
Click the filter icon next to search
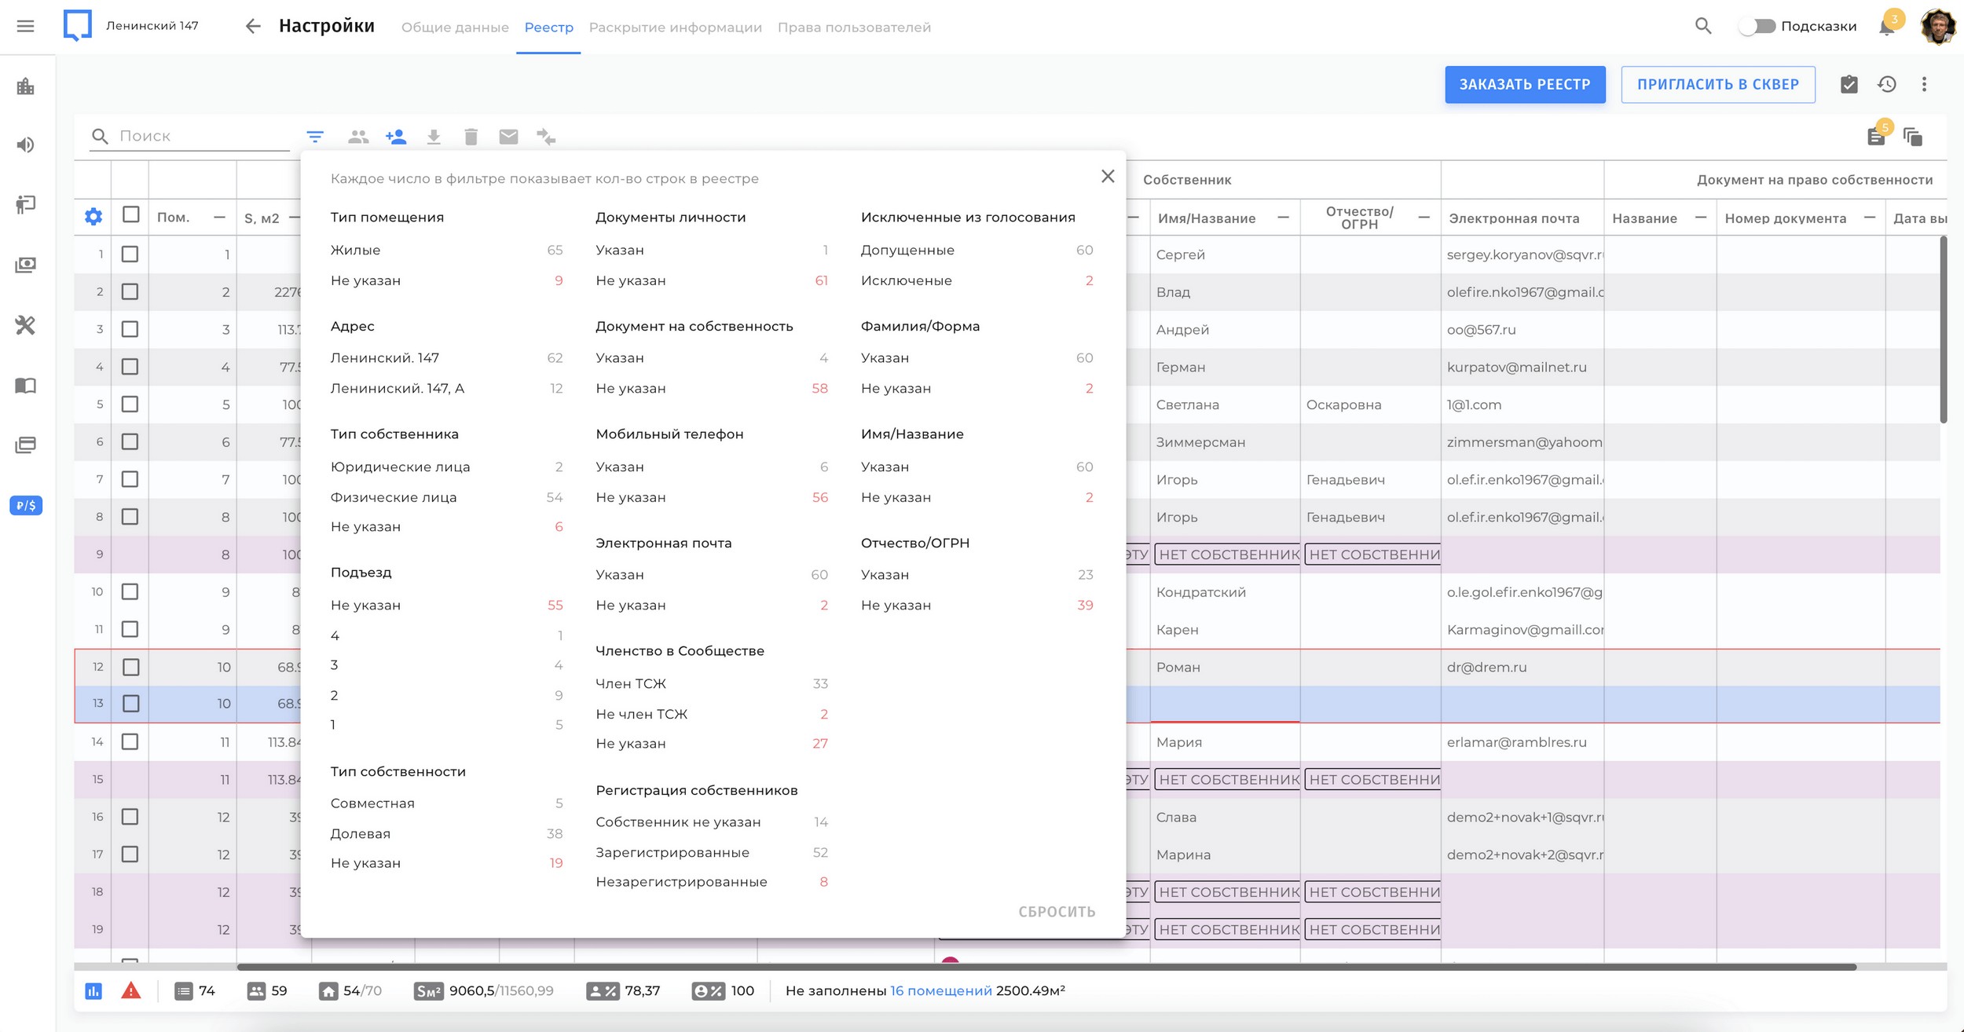pos(315,137)
